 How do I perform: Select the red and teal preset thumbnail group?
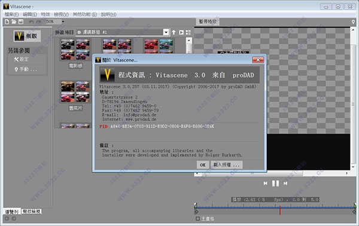[x=159, y=46]
